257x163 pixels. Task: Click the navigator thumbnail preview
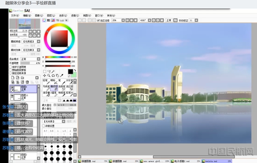point(25,24)
